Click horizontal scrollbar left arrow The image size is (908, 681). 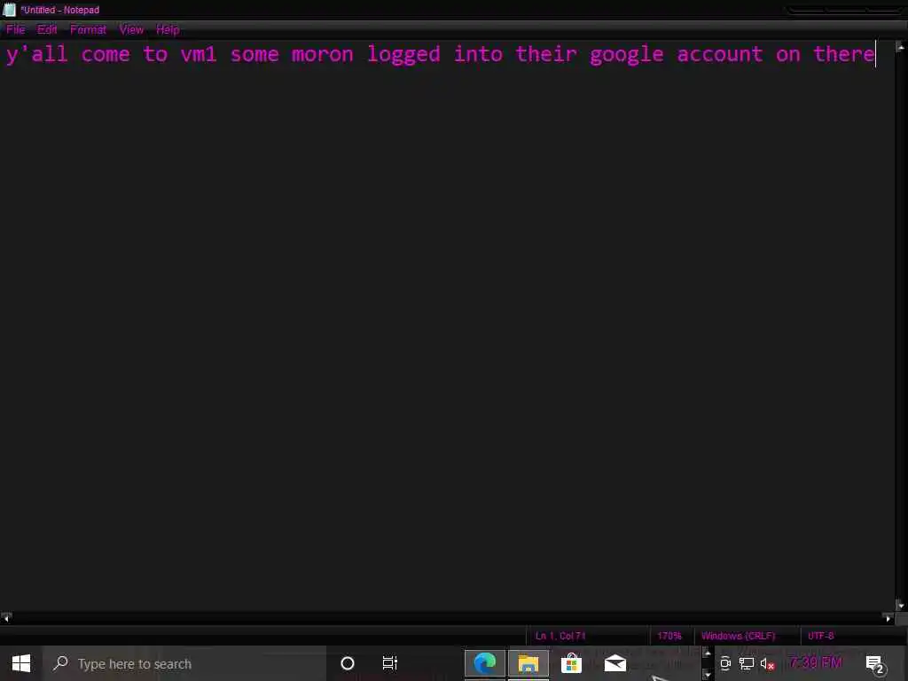pyautogui.click(x=6, y=618)
